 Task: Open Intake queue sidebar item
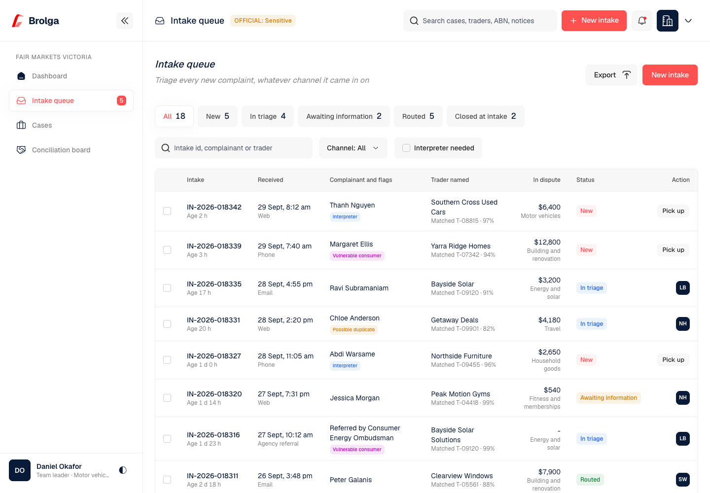71,101
